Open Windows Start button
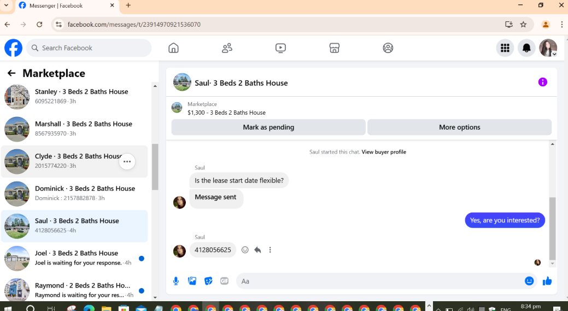 (7, 309)
